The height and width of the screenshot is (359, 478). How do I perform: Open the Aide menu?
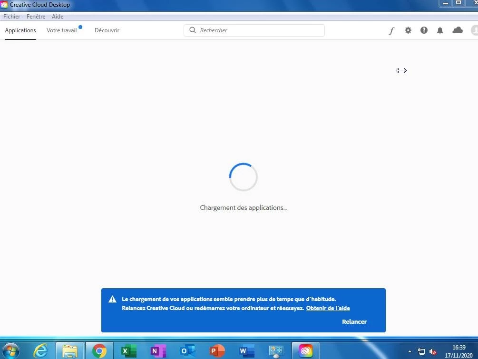[x=58, y=17]
